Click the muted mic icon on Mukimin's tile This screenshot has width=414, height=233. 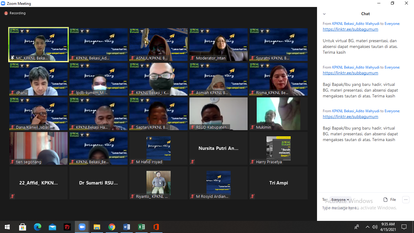point(252,127)
